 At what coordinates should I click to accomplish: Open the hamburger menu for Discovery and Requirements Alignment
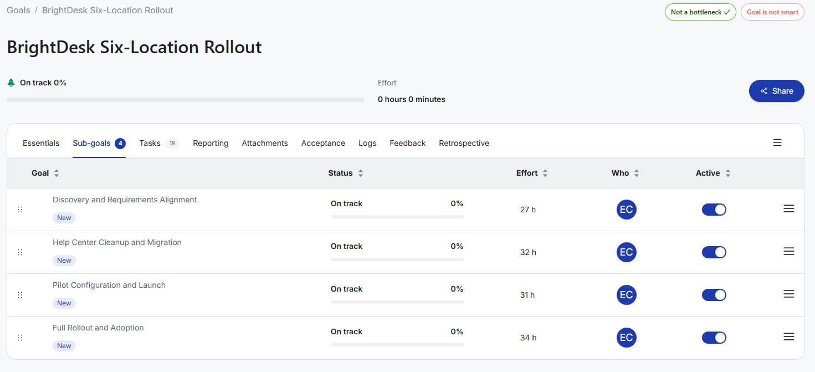(x=789, y=208)
